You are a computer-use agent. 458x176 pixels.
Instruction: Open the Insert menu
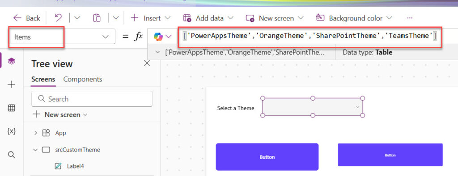pos(150,18)
